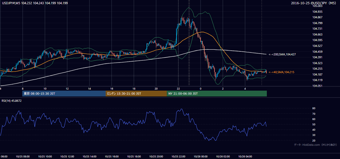
Task: Click the 10/25 20:00 date label
Action: click(156, 157)
